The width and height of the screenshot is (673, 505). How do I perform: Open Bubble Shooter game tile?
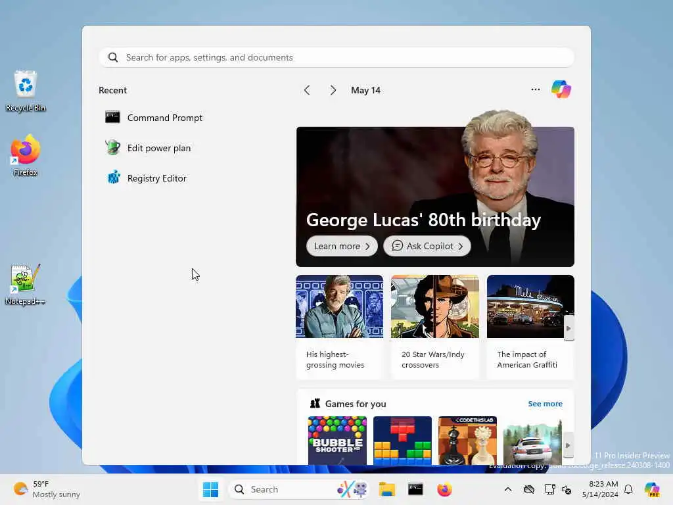coord(337,441)
